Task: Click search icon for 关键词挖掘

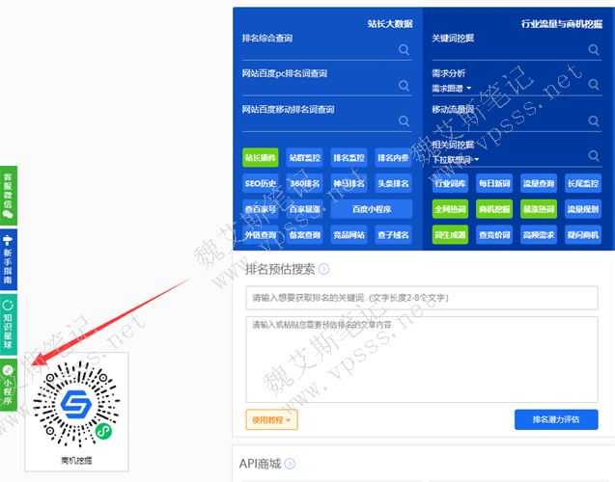Action: click(594, 50)
